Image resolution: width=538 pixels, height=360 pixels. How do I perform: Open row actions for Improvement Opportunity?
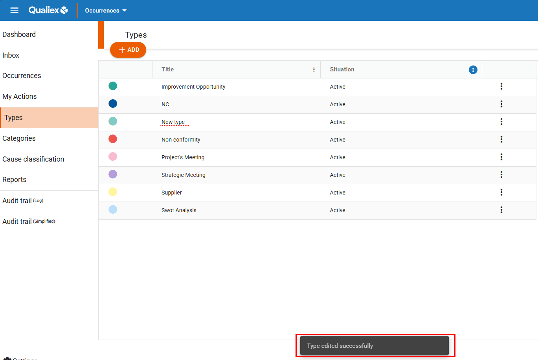(501, 86)
